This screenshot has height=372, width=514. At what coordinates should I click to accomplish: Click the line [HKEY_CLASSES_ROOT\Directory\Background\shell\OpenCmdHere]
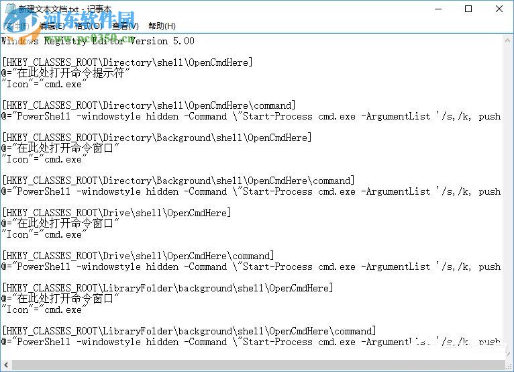tap(157, 138)
